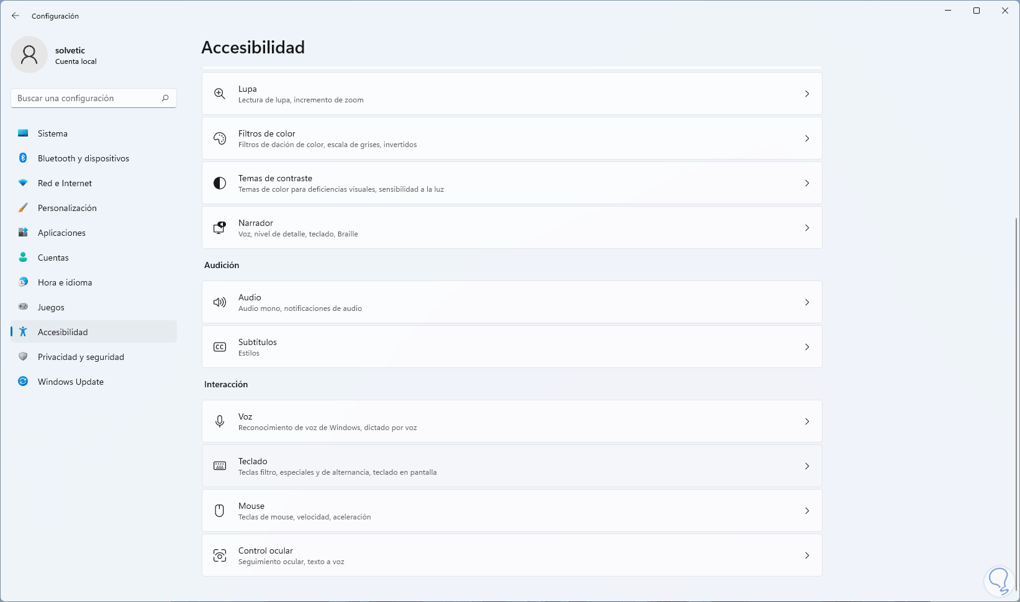Click the Buscar una configuración search field

tap(87, 98)
